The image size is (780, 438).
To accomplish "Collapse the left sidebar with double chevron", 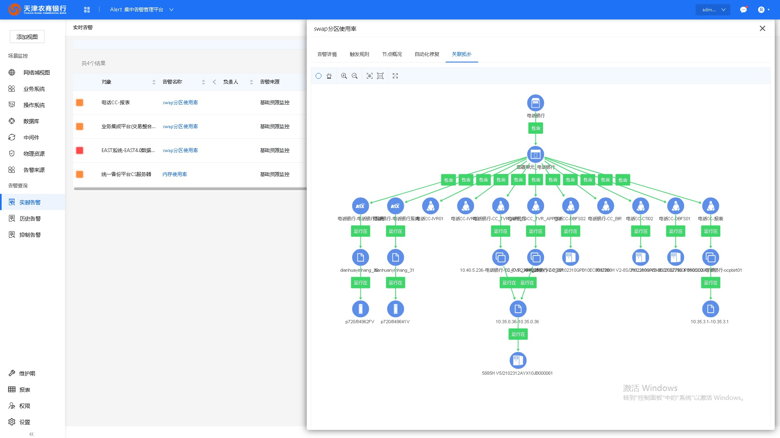I will point(31,434).
